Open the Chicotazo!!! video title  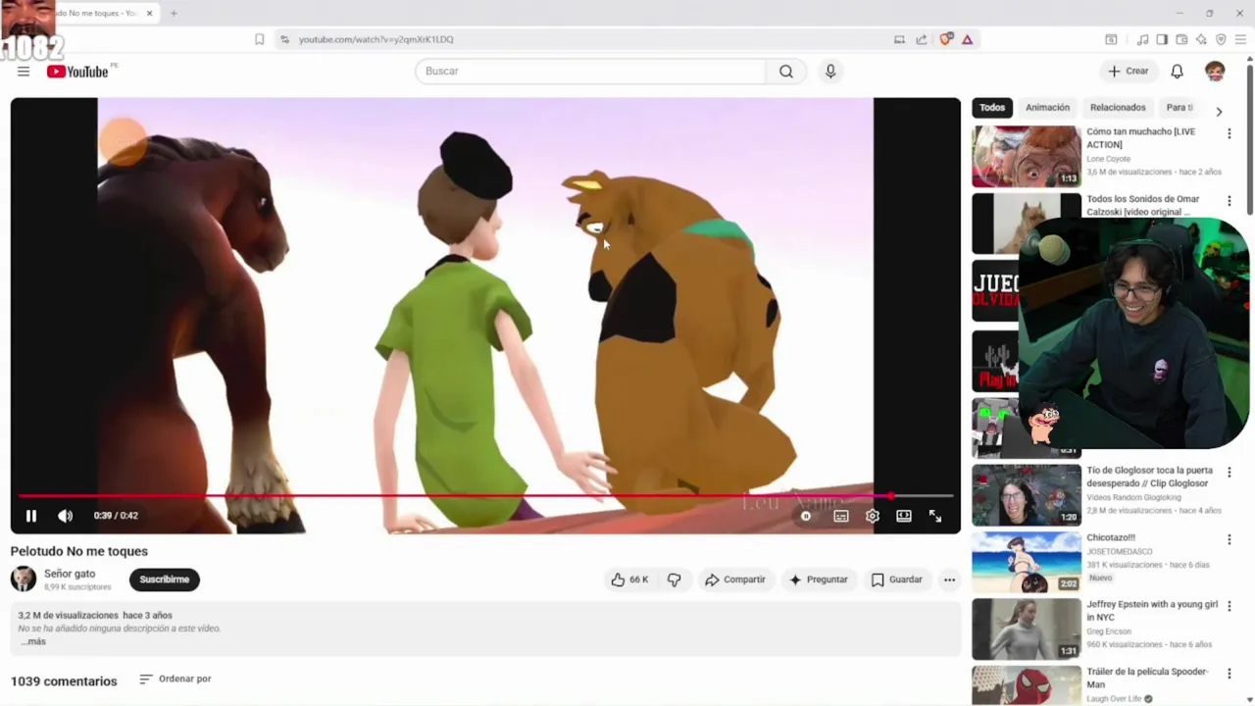pyautogui.click(x=1111, y=537)
